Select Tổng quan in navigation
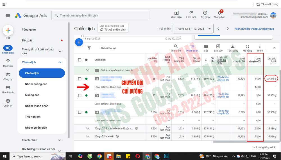Viewport: 281px width, 160px height. 29,29
